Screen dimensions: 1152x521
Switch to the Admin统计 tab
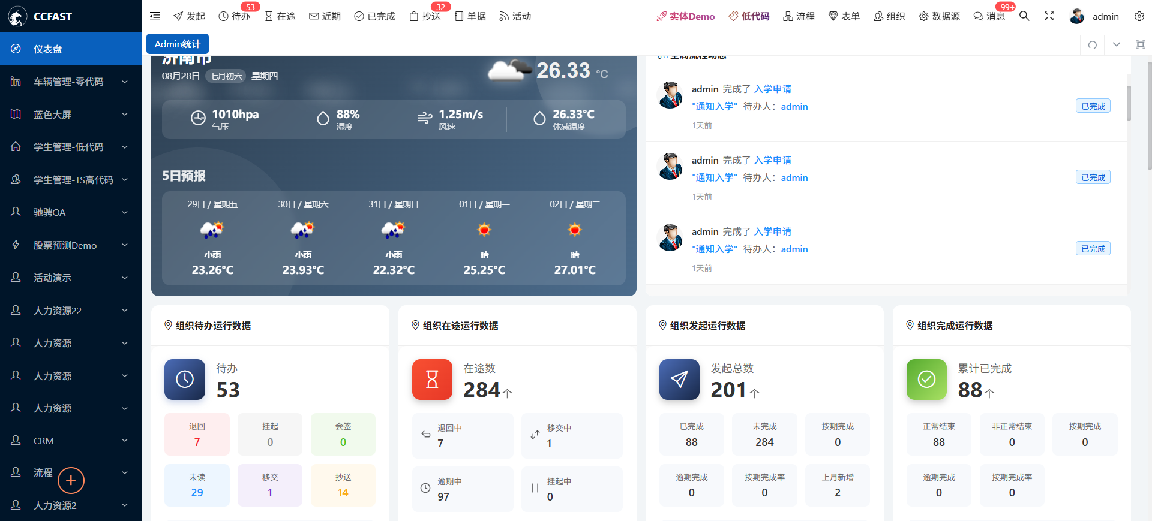[x=178, y=44]
